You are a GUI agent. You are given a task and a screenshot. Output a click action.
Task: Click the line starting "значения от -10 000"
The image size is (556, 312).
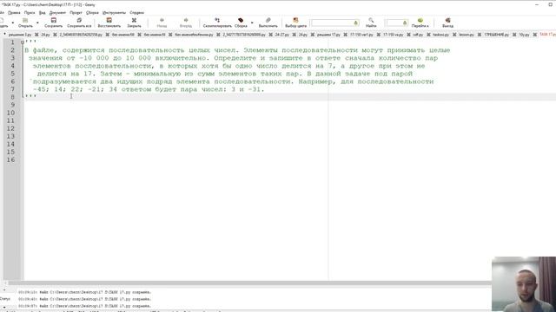pyautogui.click(x=233, y=58)
